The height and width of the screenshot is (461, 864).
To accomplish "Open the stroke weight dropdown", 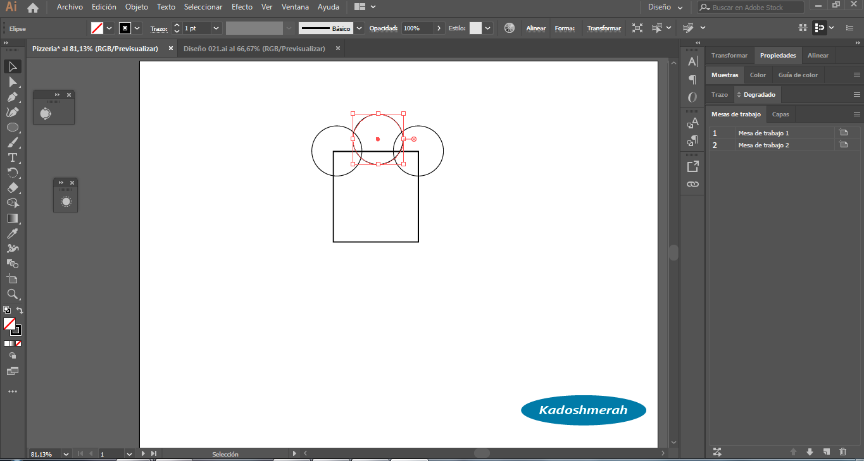I will 216,28.
